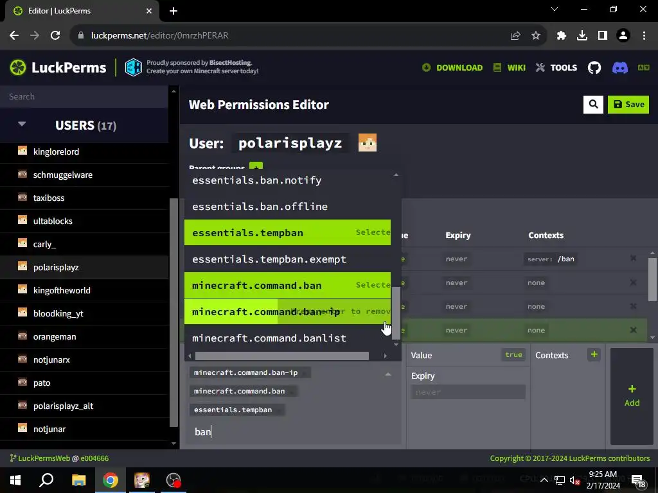
Task: Click the essentials.tempban chip
Action: click(x=237, y=410)
